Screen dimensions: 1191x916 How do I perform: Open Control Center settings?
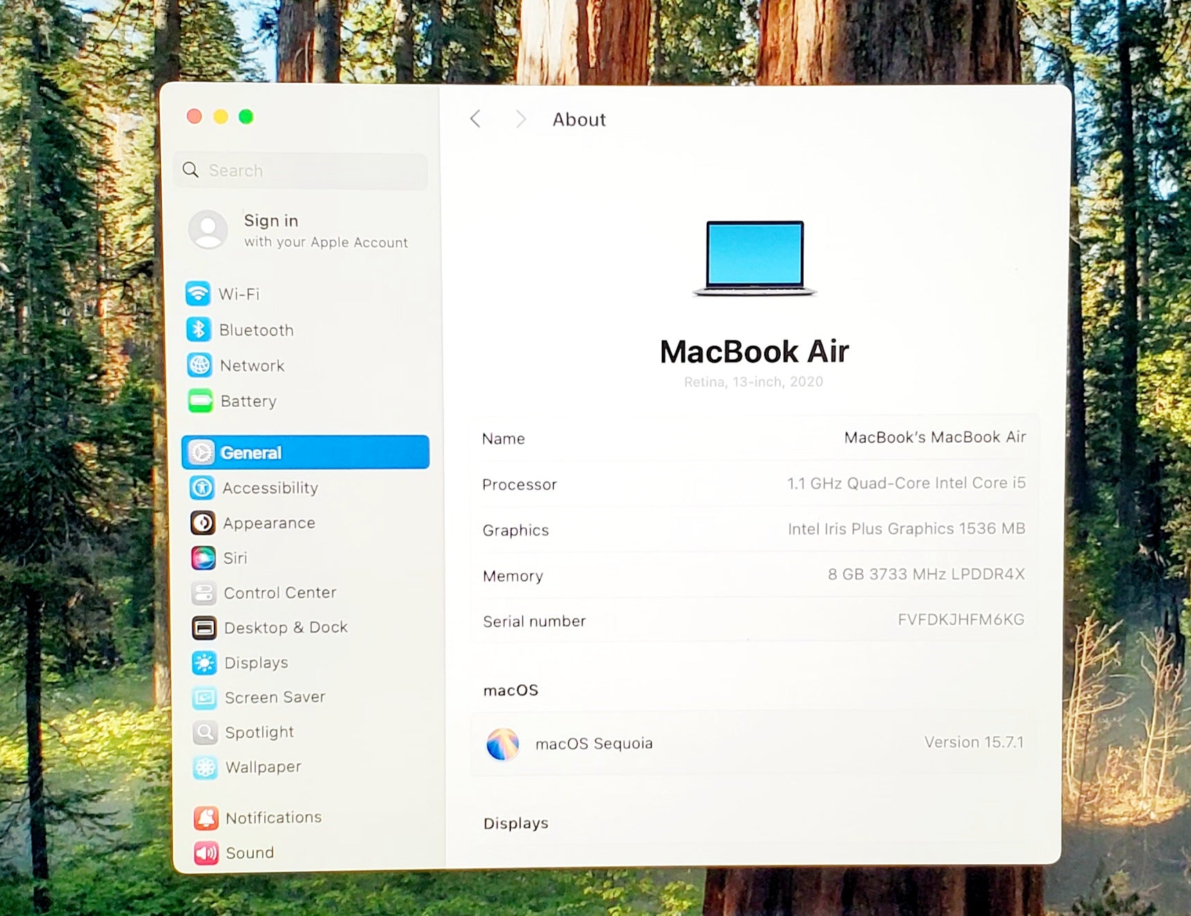[279, 593]
